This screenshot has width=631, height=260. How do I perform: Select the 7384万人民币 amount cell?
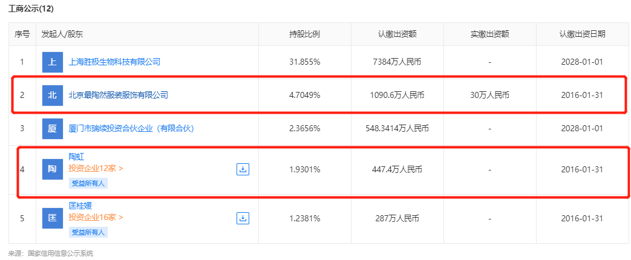397,62
